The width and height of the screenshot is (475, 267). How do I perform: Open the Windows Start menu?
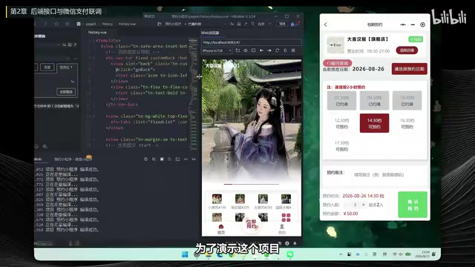185,254
